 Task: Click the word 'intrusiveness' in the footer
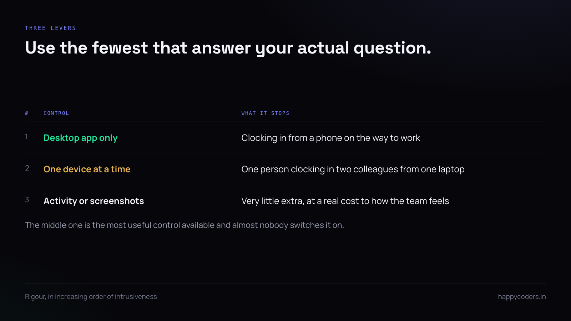point(136,297)
